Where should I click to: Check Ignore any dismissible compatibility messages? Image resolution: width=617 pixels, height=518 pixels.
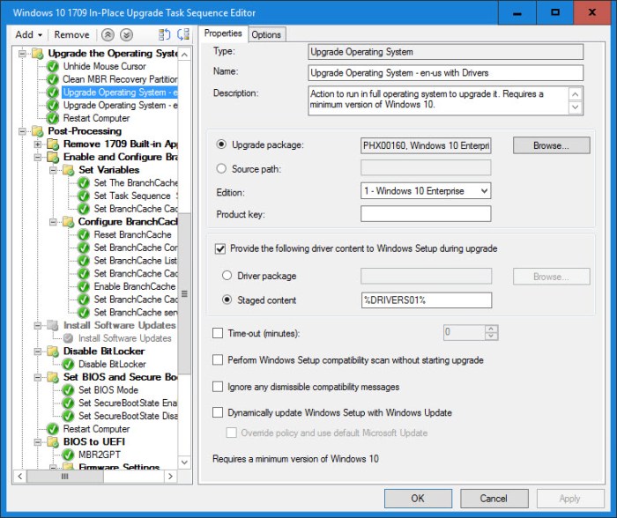point(218,387)
